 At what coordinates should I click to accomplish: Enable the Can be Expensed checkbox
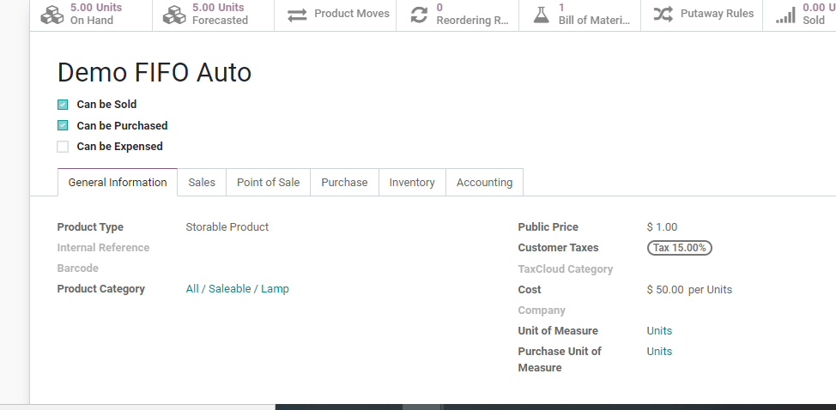63,147
